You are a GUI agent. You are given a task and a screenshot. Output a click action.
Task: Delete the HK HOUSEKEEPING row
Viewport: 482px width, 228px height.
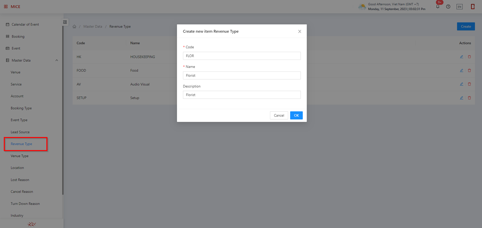coord(469,57)
